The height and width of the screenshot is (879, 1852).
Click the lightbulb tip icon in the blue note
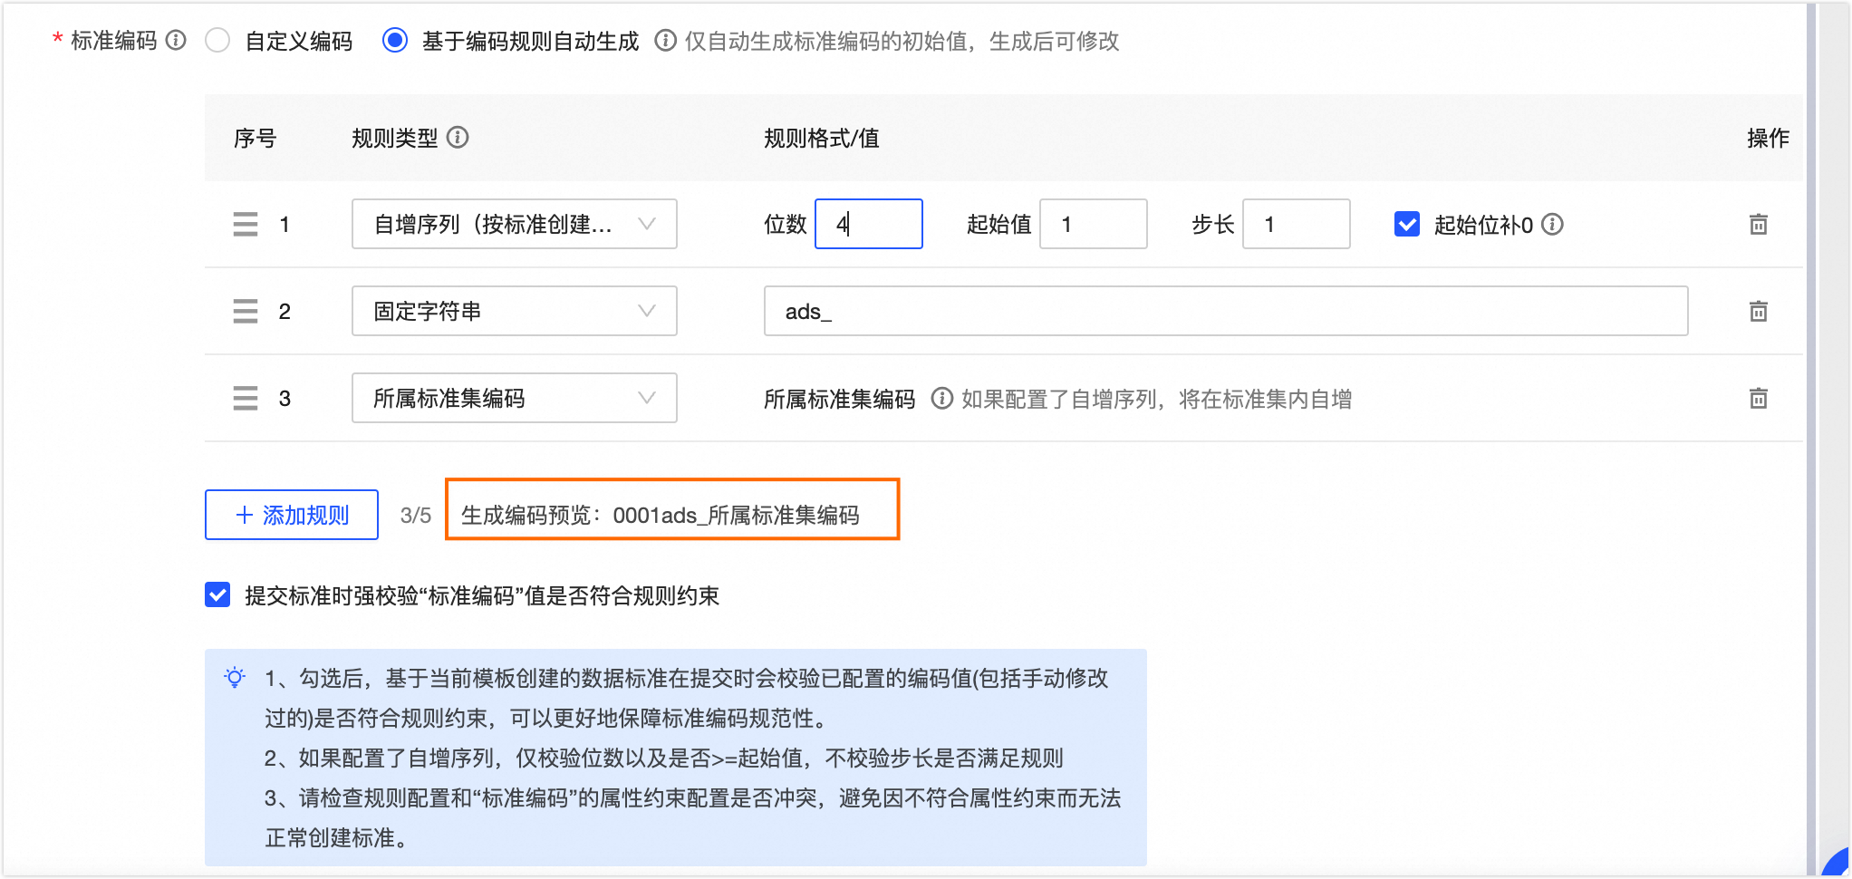(235, 678)
